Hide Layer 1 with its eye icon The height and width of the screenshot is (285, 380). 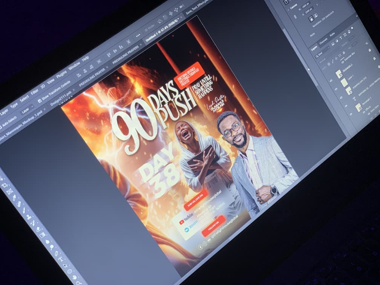336,89
